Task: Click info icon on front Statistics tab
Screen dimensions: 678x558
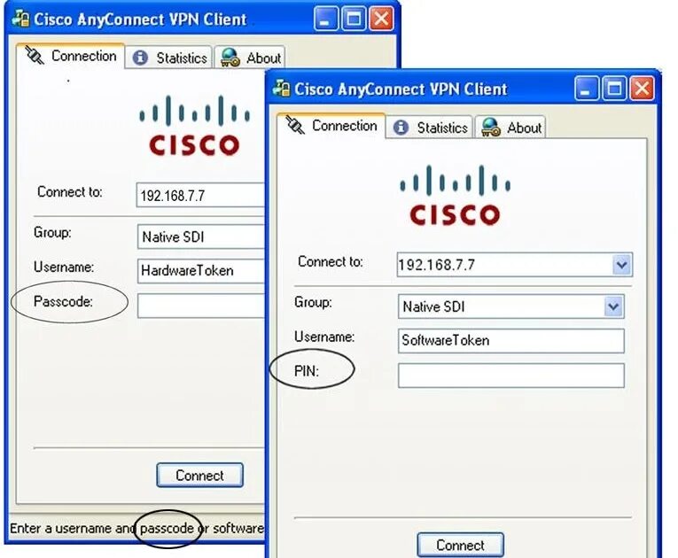Action: point(401,127)
